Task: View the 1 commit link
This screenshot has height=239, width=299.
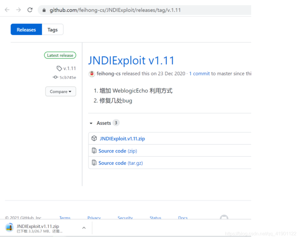Action: [199, 74]
